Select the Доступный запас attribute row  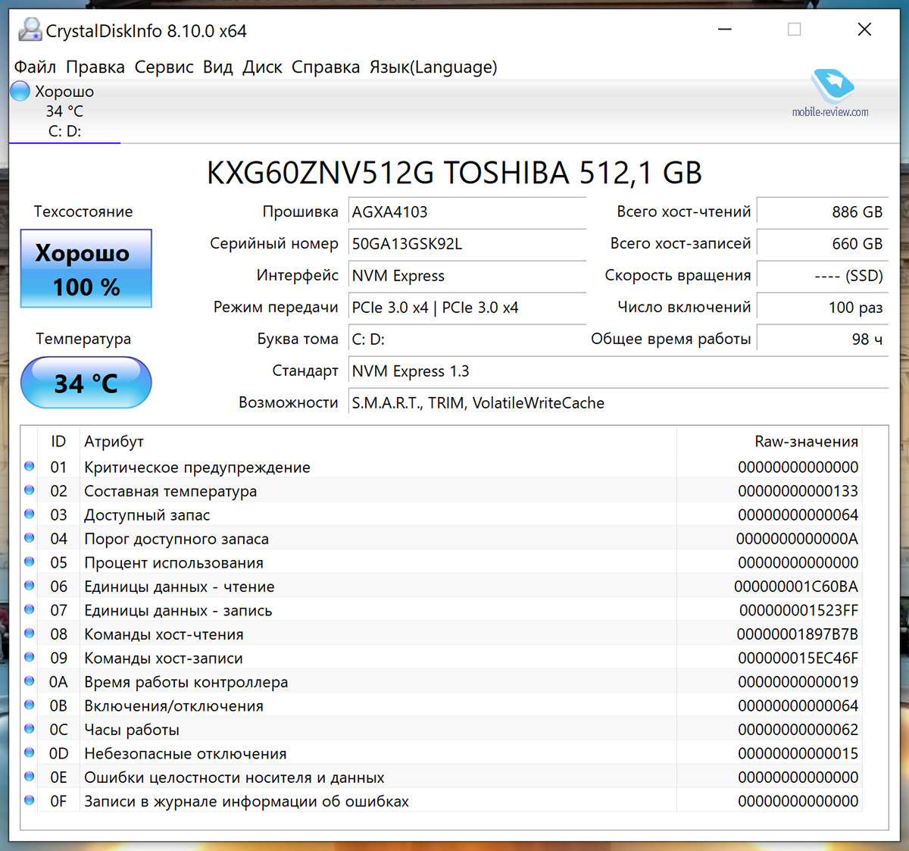[442, 515]
